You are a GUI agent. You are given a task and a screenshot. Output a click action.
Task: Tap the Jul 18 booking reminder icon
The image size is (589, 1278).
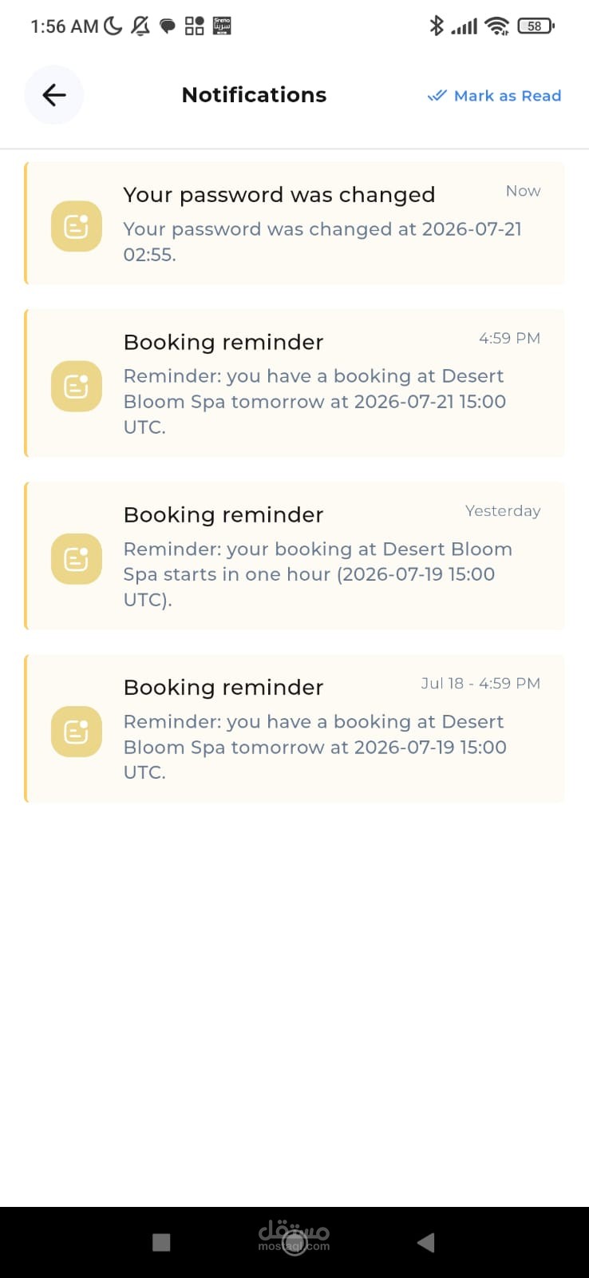[x=77, y=732]
